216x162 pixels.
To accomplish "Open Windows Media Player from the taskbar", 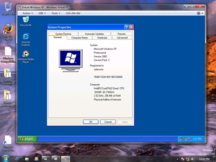I will click(36, 159).
